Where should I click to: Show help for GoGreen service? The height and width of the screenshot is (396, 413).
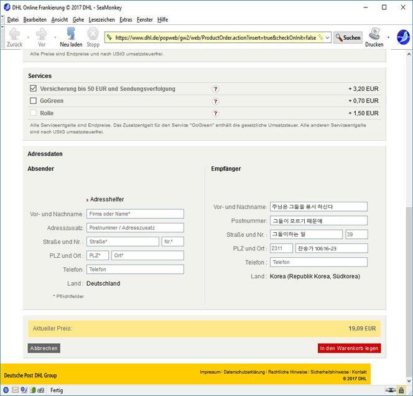(x=215, y=101)
